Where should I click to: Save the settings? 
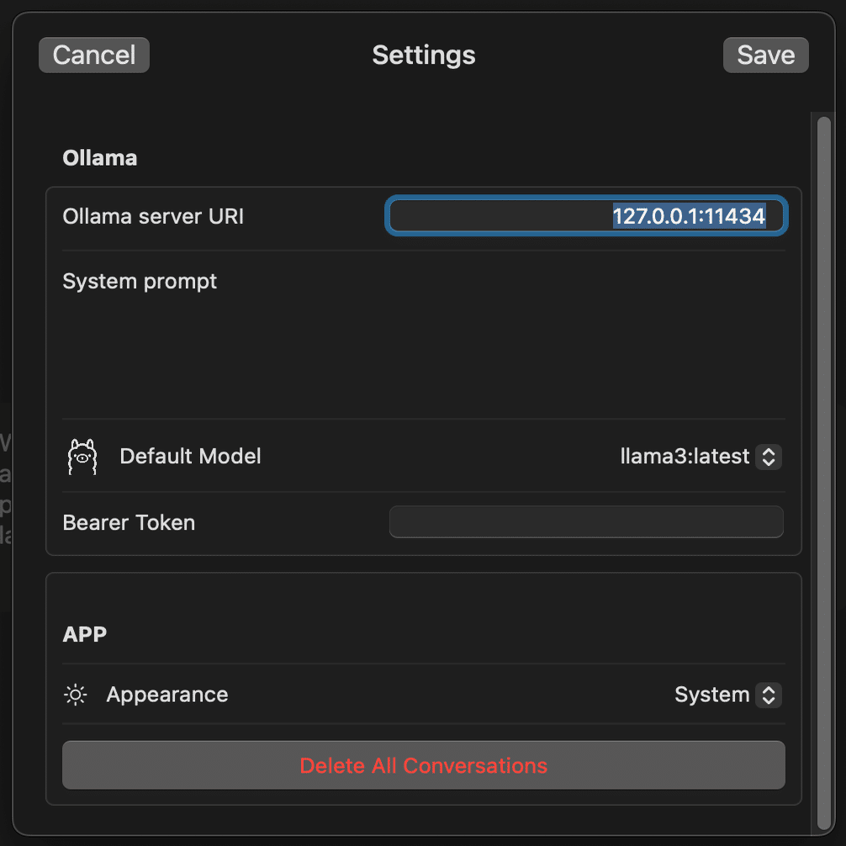[x=765, y=56]
